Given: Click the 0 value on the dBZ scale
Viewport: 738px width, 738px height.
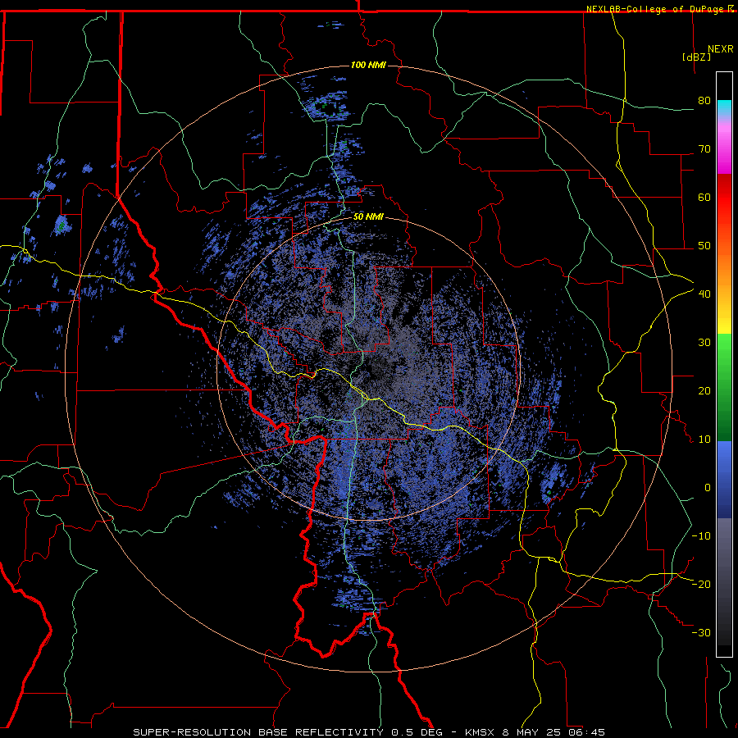Looking at the screenshot, I should (708, 488).
